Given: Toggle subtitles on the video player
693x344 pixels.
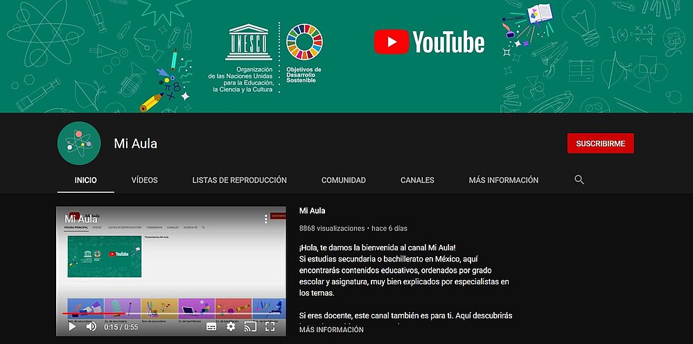Looking at the screenshot, I should point(211,327).
